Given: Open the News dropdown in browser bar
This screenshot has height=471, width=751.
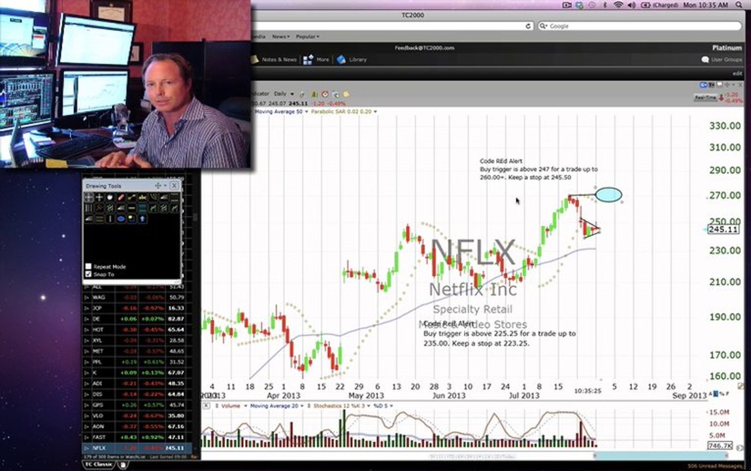Looking at the screenshot, I should click(280, 37).
